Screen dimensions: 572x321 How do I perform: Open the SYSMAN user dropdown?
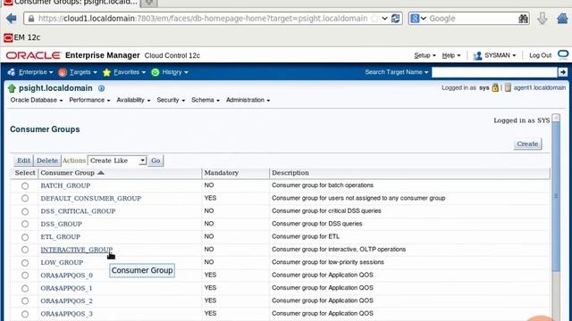click(500, 55)
